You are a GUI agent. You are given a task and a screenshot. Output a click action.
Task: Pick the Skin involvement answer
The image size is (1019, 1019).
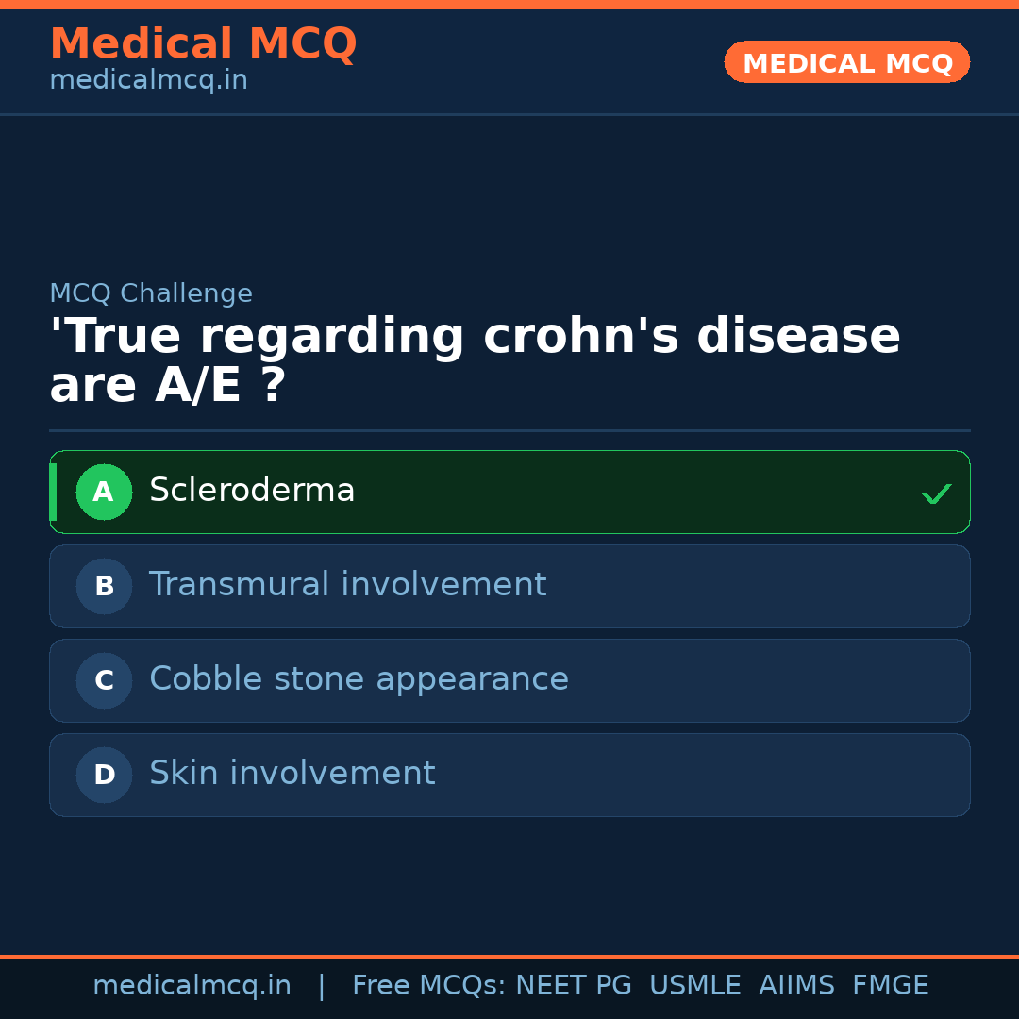[292, 774]
